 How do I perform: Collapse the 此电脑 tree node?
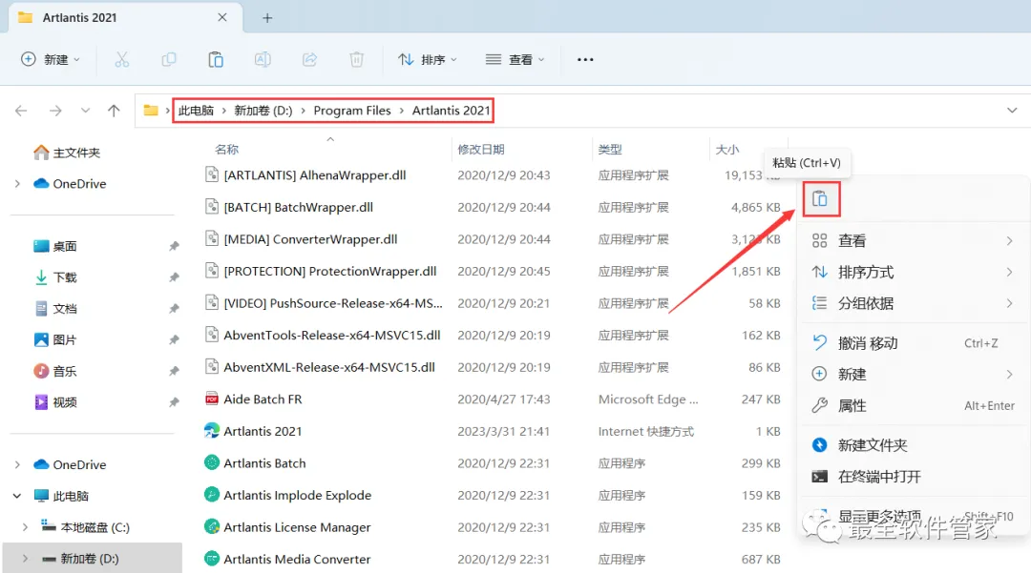[17, 496]
